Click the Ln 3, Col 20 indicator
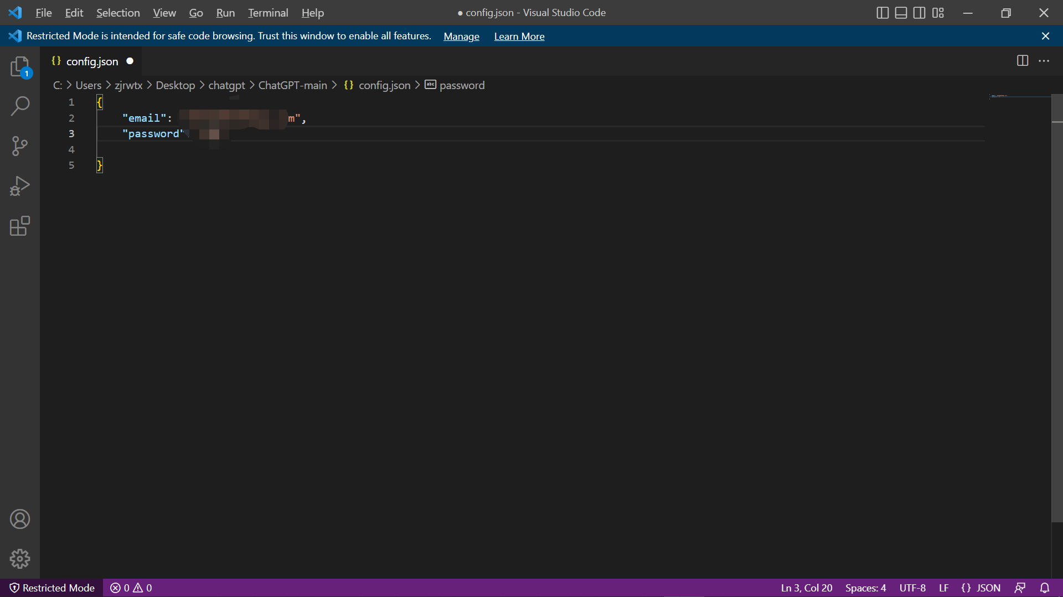1063x597 pixels. (806, 588)
